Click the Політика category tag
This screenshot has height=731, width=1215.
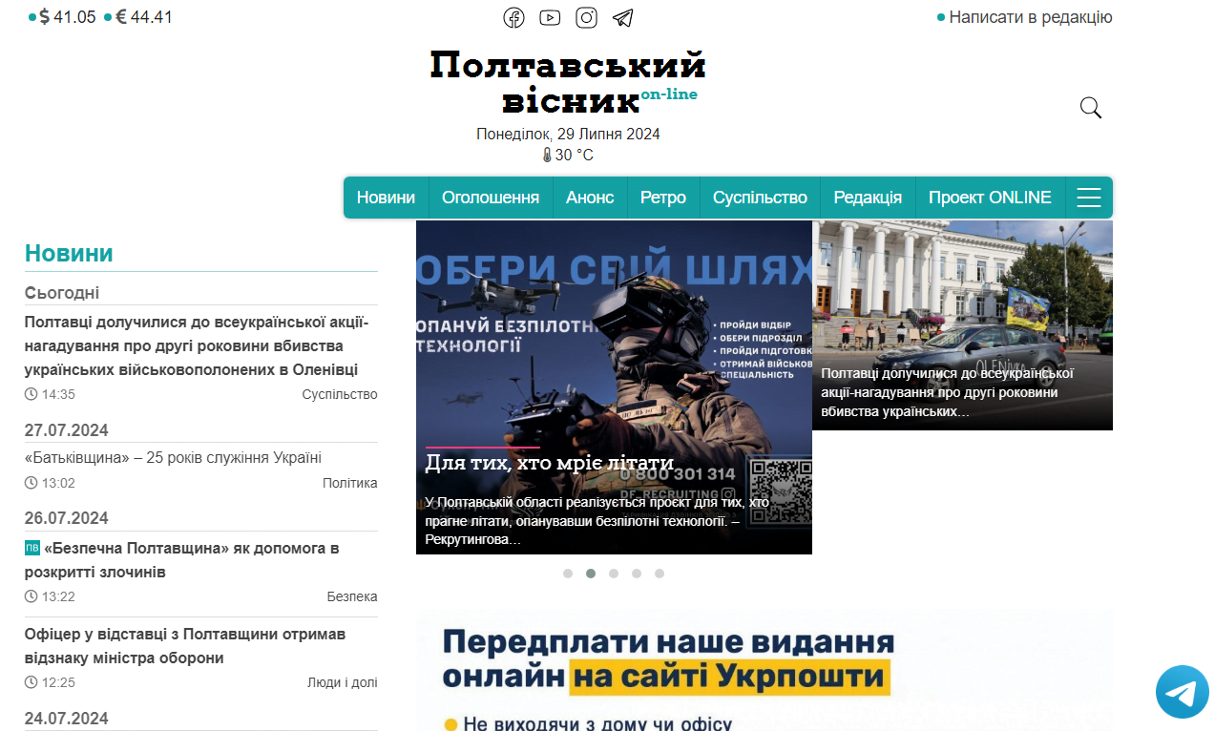(x=350, y=483)
